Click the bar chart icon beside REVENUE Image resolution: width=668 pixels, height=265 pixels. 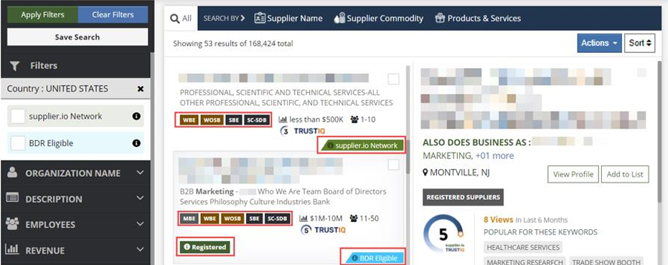point(12,249)
